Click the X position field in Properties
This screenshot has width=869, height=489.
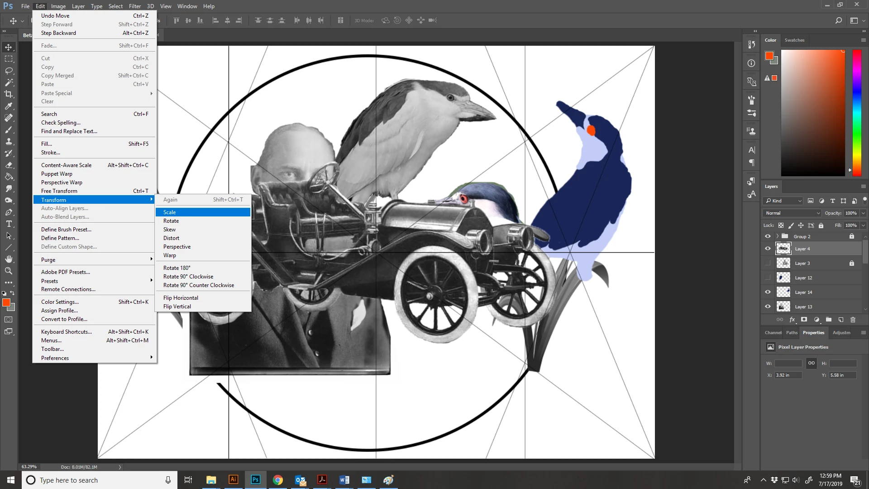788,375
